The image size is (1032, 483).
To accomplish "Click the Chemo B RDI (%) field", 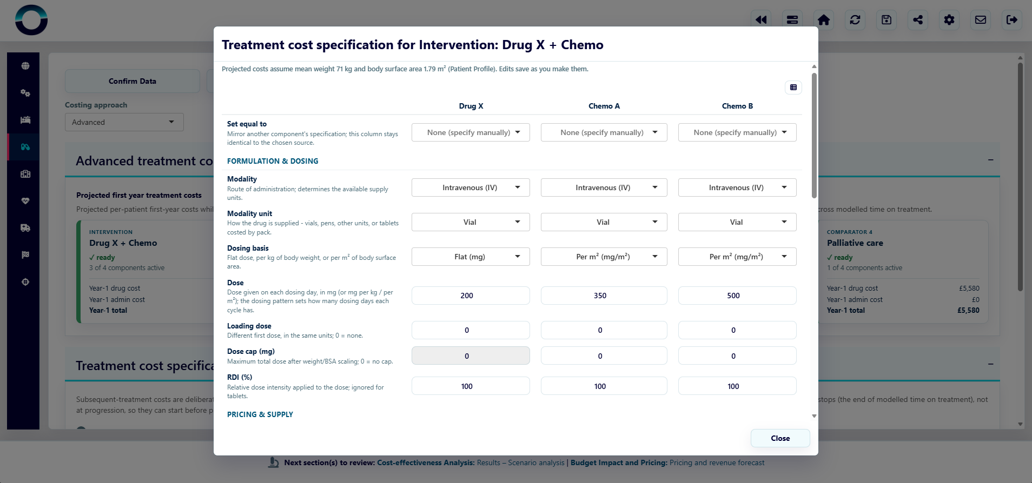I will click(737, 386).
